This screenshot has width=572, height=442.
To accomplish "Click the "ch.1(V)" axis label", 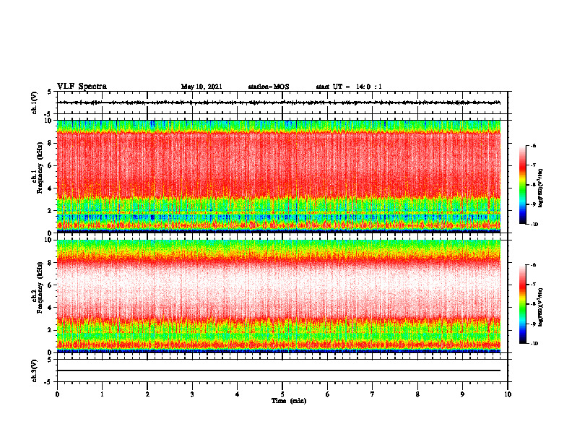I will 34,103.
